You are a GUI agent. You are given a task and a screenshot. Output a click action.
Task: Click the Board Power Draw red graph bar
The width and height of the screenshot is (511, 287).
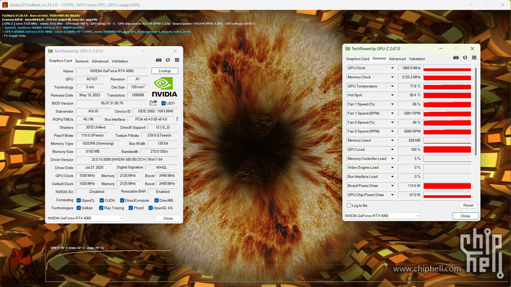click(x=447, y=185)
